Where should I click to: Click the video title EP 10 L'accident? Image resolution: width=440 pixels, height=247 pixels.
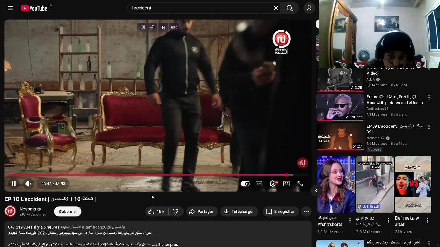[50, 199]
